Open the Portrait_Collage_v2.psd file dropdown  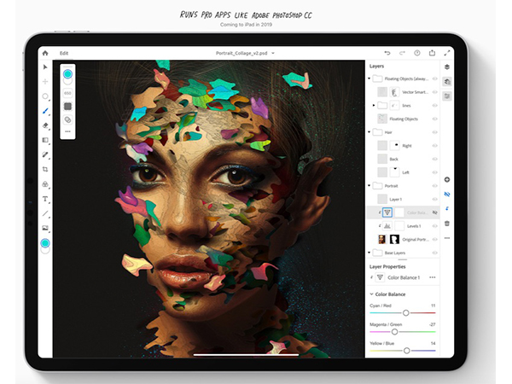[273, 53]
